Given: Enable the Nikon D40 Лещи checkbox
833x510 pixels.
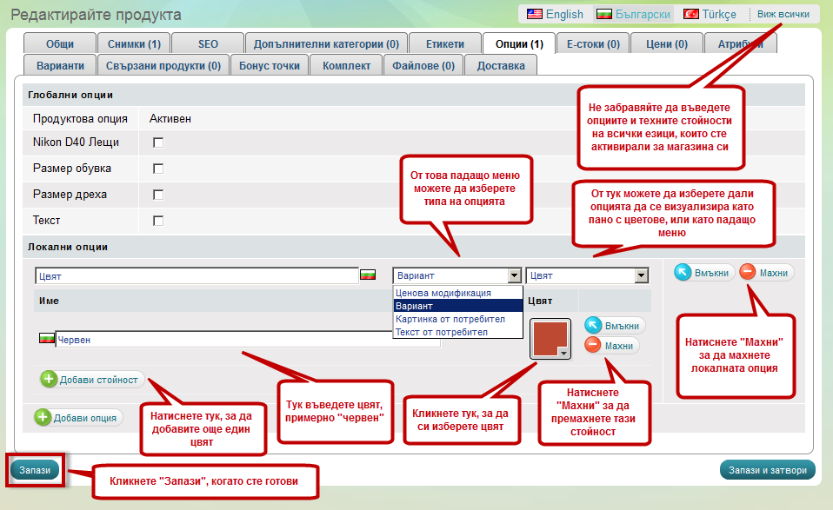Looking at the screenshot, I should tap(158, 142).
